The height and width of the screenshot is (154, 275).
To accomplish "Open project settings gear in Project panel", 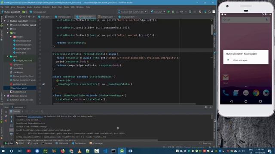I will [x=29, y=17].
